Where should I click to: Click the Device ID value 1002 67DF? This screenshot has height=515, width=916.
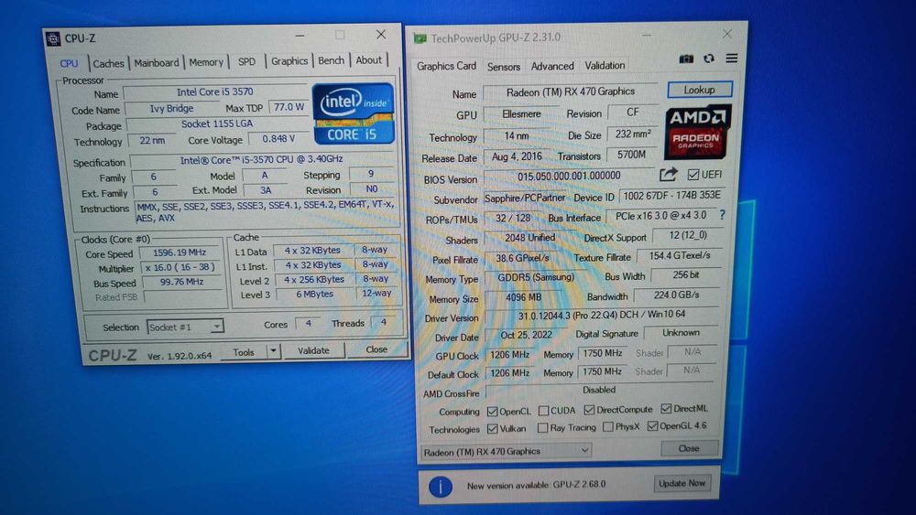(x=671, y=196)
